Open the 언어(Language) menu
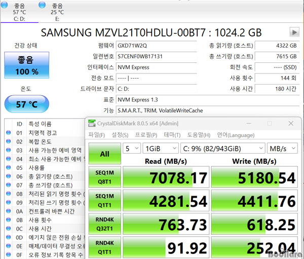The height and width of the screenshot is (259, 304). coord(236,135)
